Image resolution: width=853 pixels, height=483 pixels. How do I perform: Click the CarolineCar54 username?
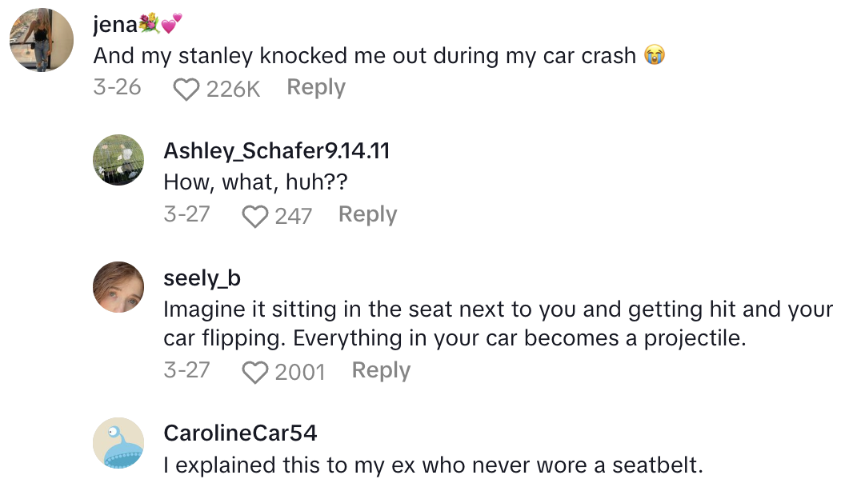(240, 433)
